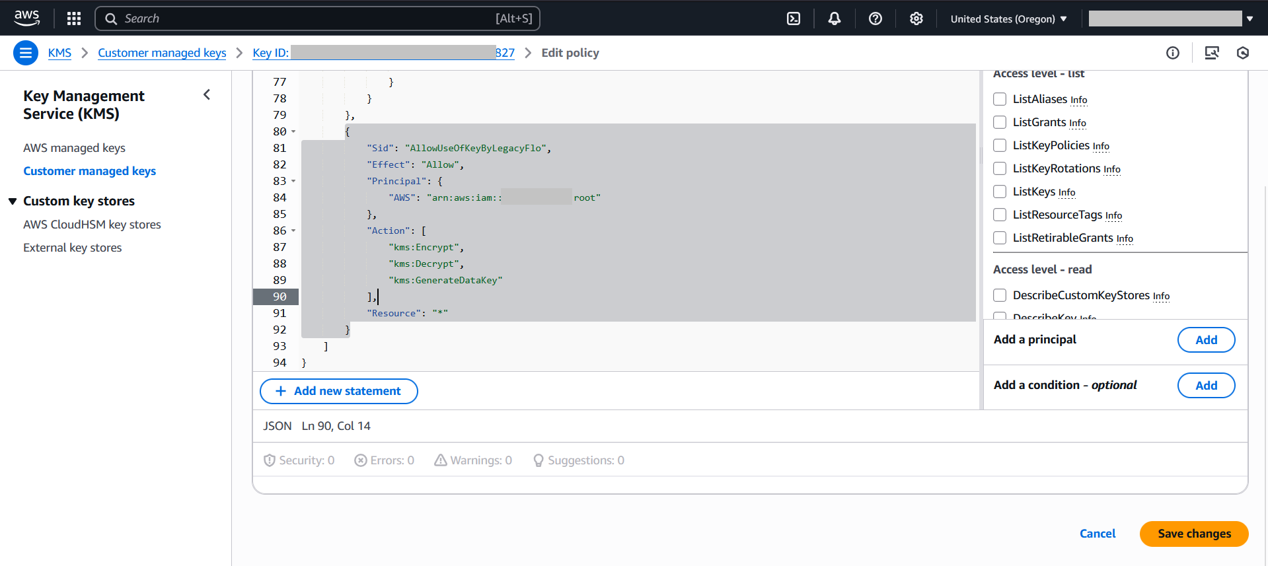
Task: Open the hexagon clock icon in breadcrumb bar
Action: click(x=1243, y=53)
